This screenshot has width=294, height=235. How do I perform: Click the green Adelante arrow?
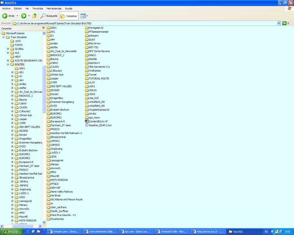click(23, 16)
